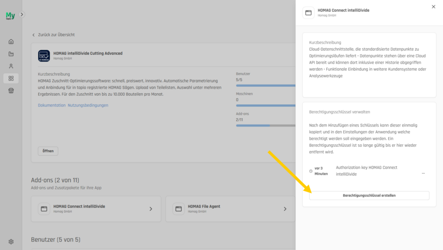Image resolution: width=443 pixels, height=250 pixels.
Task: Click the intelliDivide Cutting Advanced app icon
Action: click(44, 56)
